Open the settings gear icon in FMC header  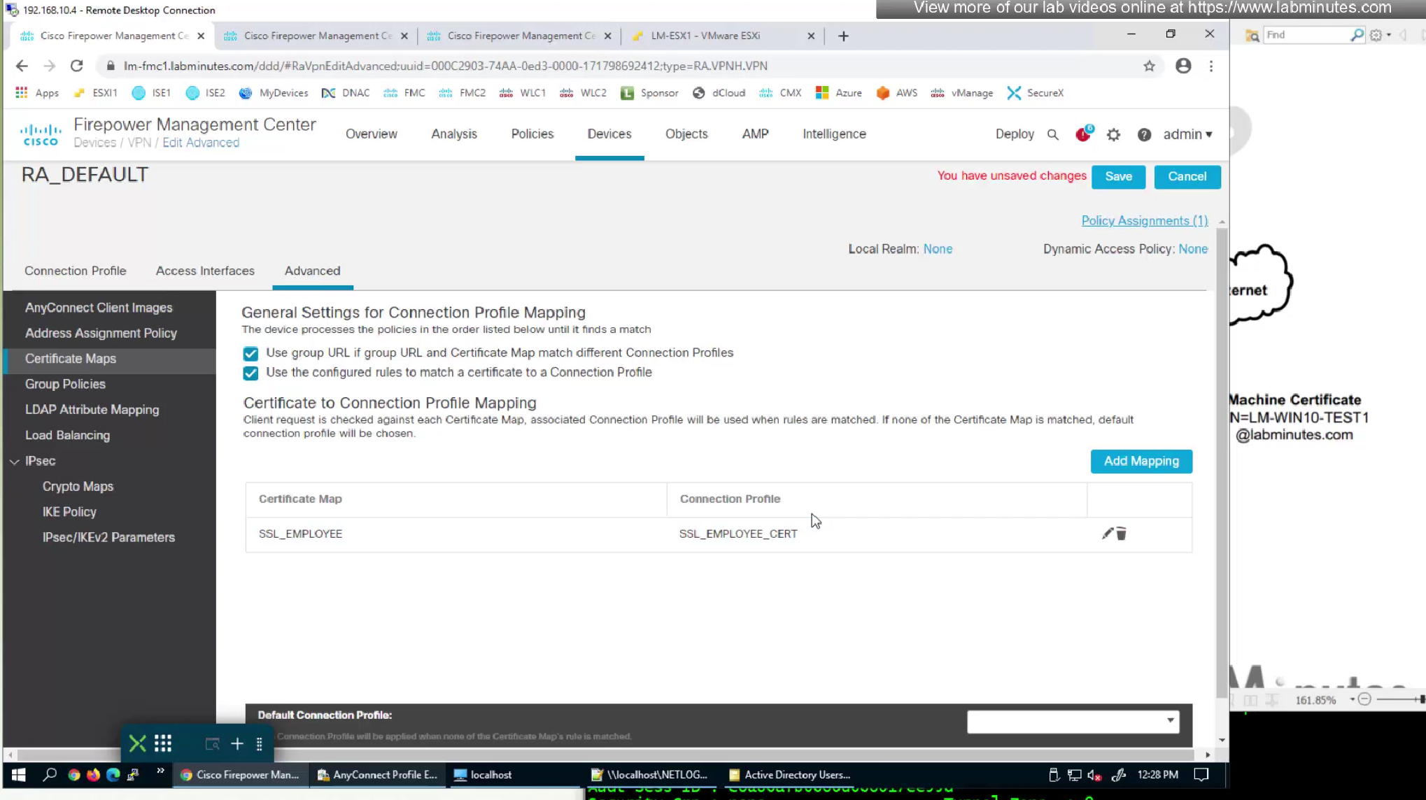(1113, 134)
